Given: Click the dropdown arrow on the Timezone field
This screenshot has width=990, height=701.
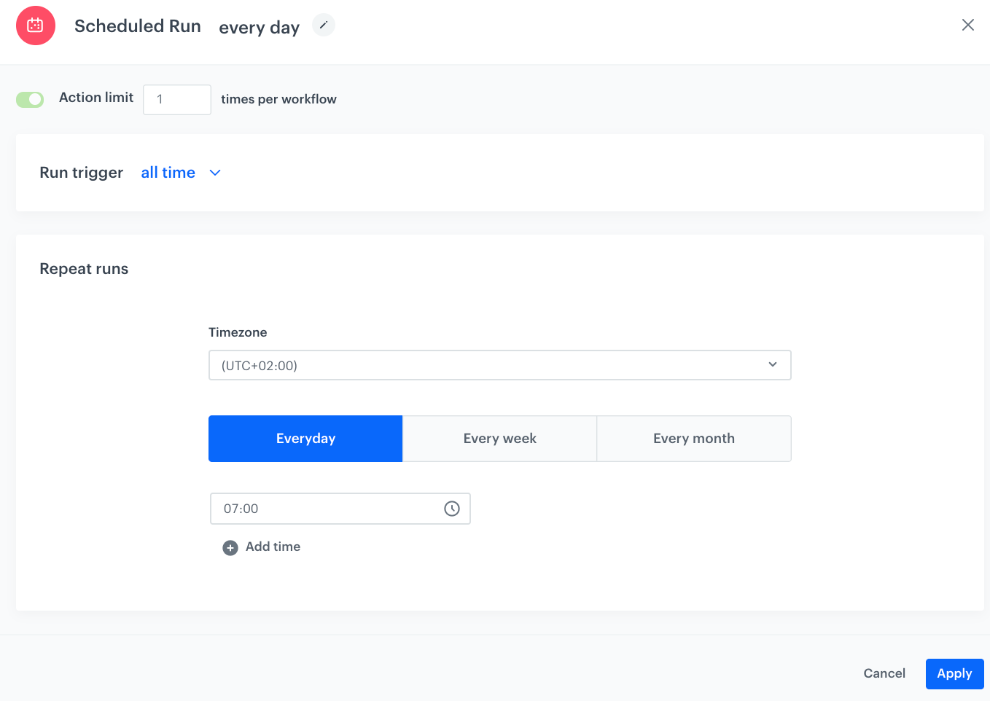Looking at the screenshot, I should [772, 364].
